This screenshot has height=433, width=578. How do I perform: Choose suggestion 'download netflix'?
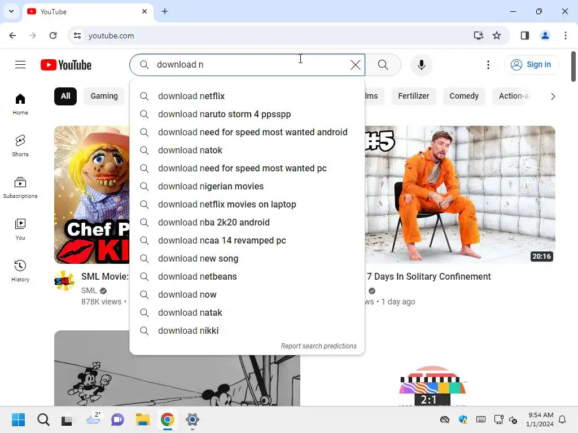[x=247, y=96]
